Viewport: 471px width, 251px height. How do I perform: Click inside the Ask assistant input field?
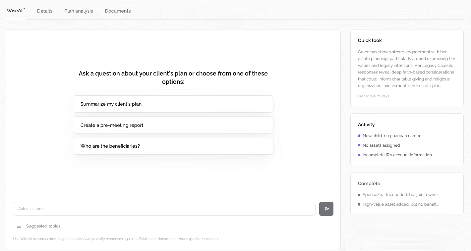[164, 209]
